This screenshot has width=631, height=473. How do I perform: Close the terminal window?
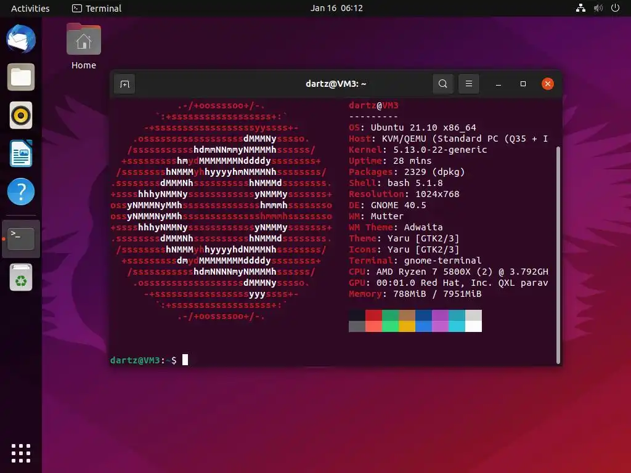pos(547,84)
